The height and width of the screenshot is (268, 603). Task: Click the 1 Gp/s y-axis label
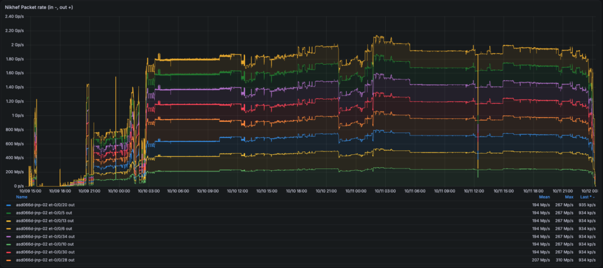17,115
